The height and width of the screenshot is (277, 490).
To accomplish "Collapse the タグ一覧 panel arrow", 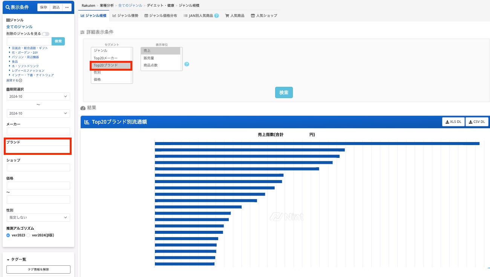I will coord(8,260).
